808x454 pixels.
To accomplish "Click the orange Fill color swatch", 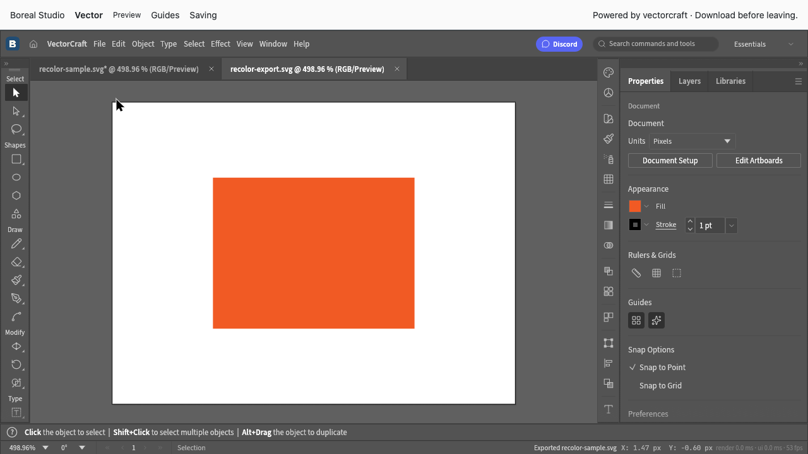I will 635,206.
